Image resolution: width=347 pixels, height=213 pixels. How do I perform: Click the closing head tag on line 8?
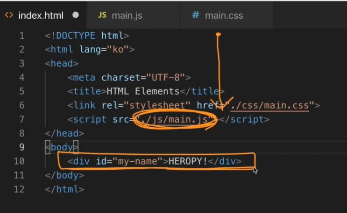pyautogui.click(x=64, y=133)
